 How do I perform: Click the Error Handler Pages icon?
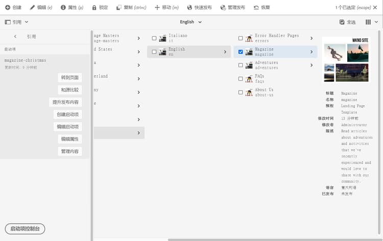[x=249, y=38]
